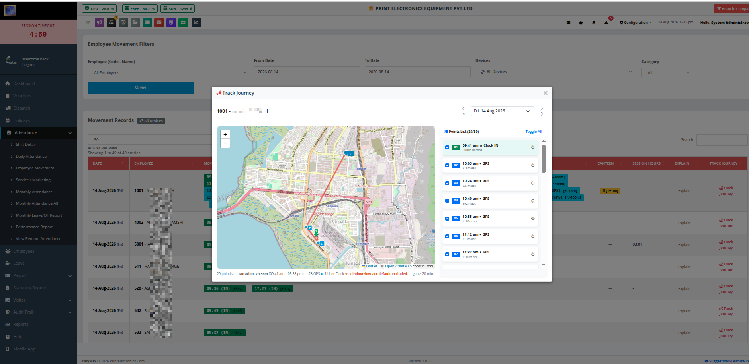The image size is (749, 364).
Task: Click Explain for employee 5001 row
Action: point(684,245)
